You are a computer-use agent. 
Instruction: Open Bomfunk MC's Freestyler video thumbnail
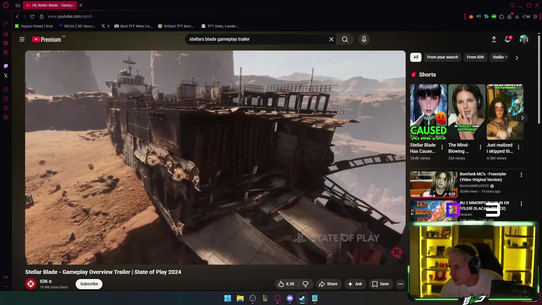[x=433, y=184]
